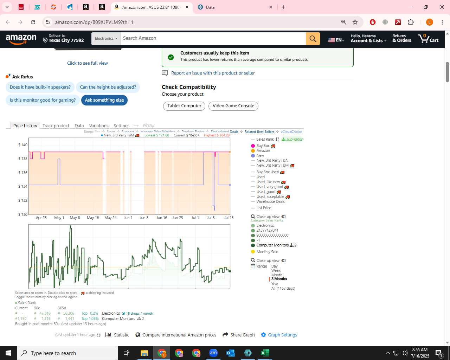
Task: Click the Deliver to Texas City location
Action: tap(63, 38)
